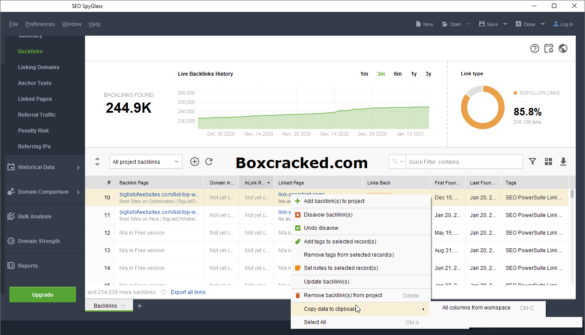
Task: Choose Remove backlink(s) from project
Action: tap(360, 295)
